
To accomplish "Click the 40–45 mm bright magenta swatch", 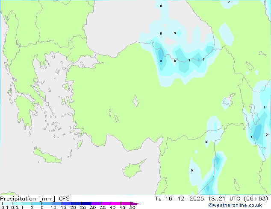I will [x=116, y=203].
